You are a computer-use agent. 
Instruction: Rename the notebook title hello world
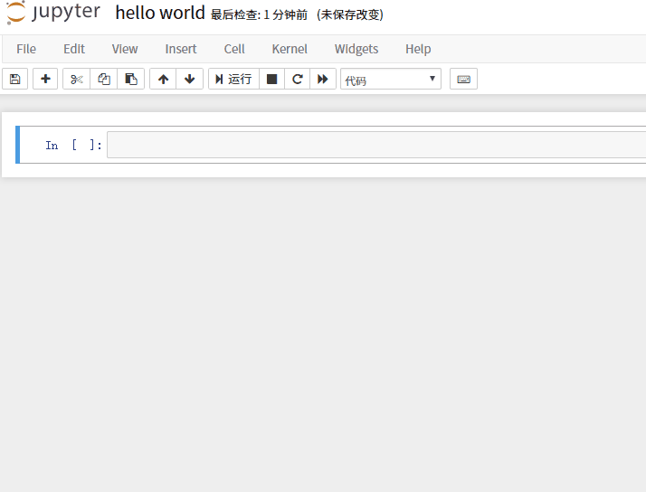(160, 13)
